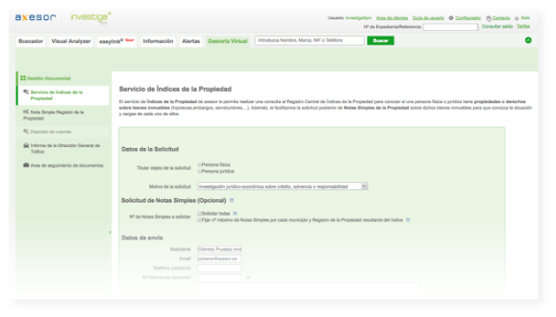This screenshot has width=556, height=317.
Task: Open the Información tab
Action: click(x=158, y=41)
